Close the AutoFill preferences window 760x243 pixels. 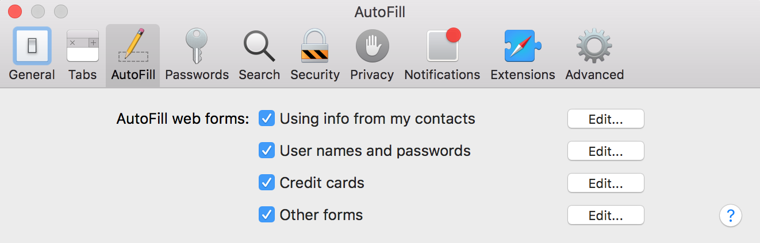click(x=14, y=11)
